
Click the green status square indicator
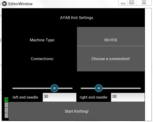[7, 100]
